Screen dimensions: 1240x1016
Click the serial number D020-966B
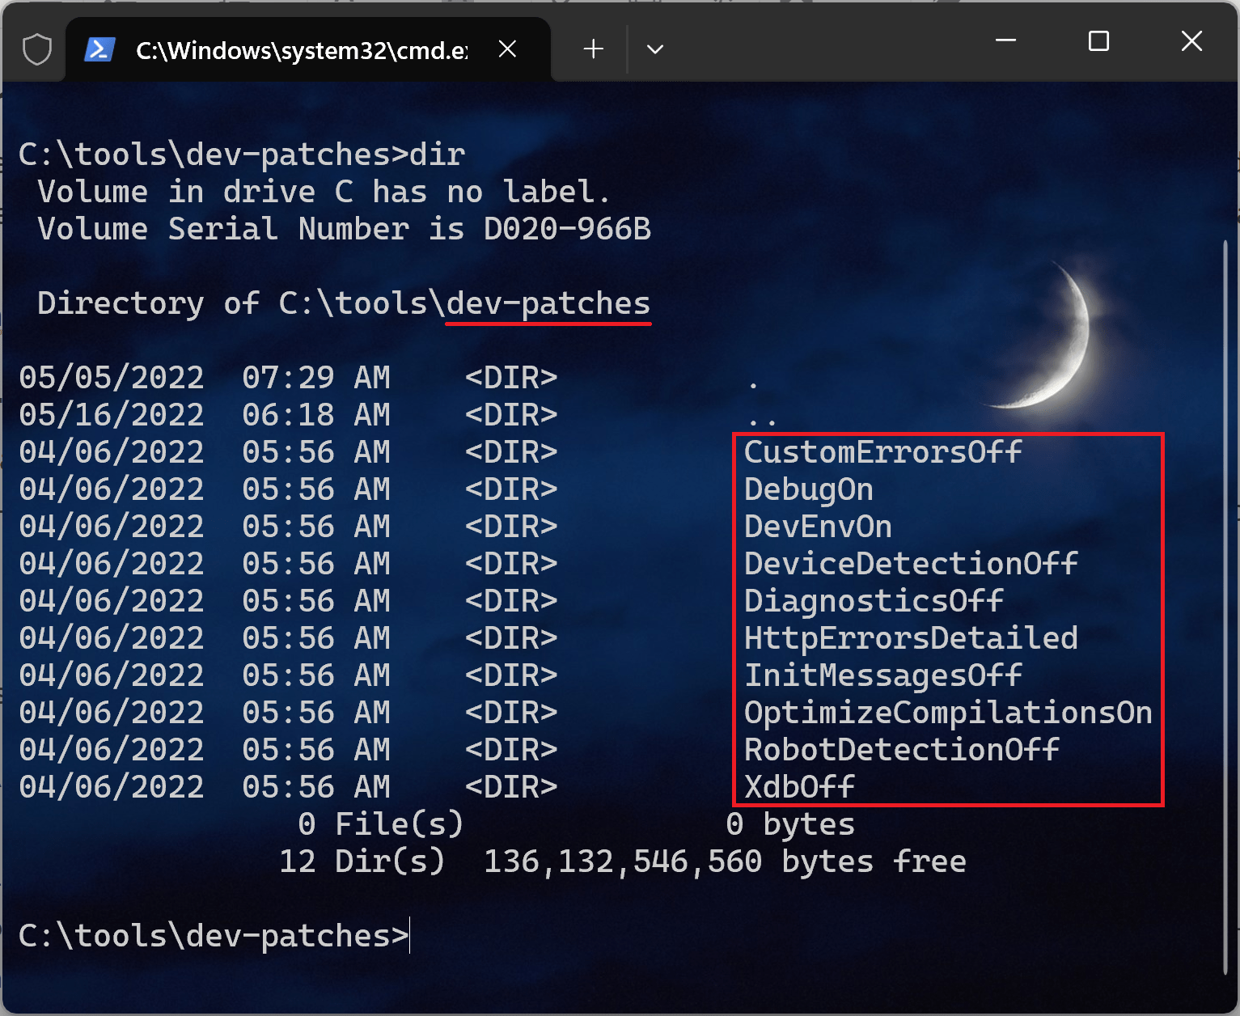tap(567, 229)
